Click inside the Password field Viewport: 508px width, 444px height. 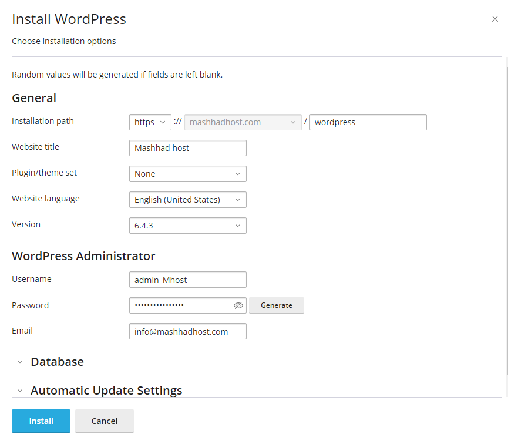(x=179, y=305)
